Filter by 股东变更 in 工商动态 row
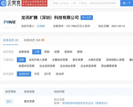The image size is (133, 107). (x=78, y=60)
